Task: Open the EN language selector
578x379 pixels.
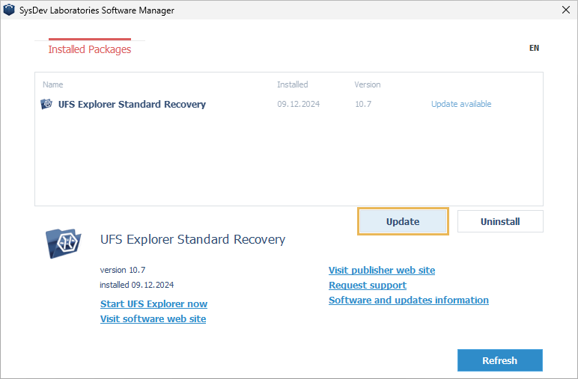Action: [x=534, y=48]
